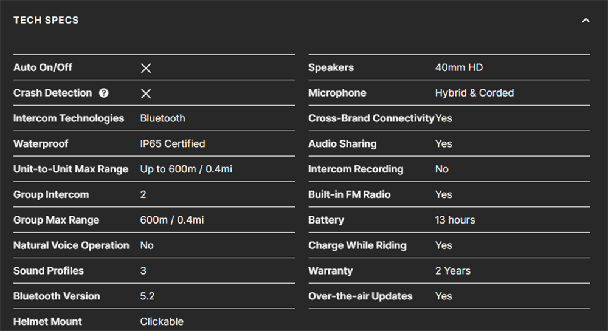Select the Intercom Technologies label

click(x=69, y=118)
